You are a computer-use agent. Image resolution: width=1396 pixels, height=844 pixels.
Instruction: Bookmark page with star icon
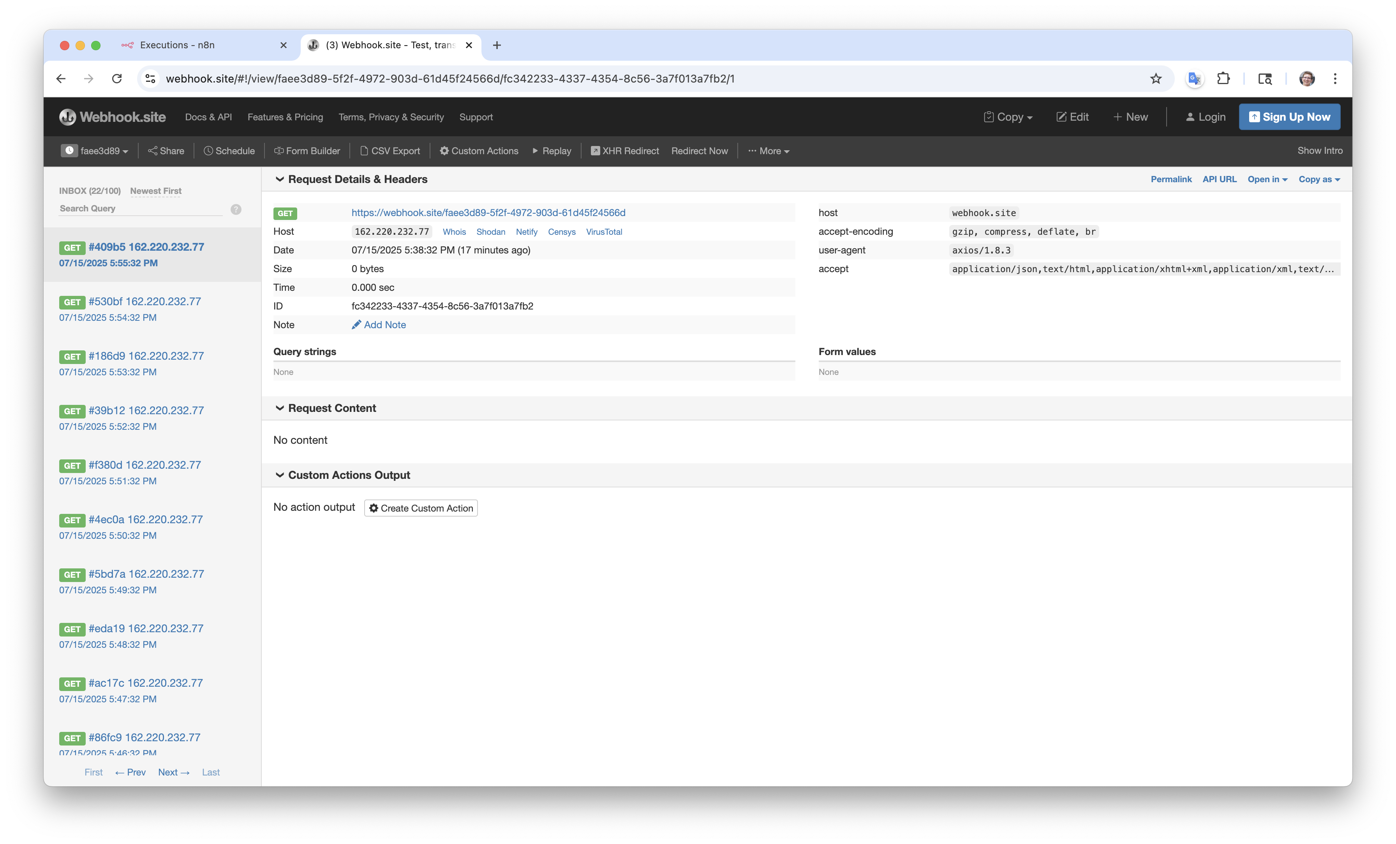pyautogui.click(x=1156, y=79)
